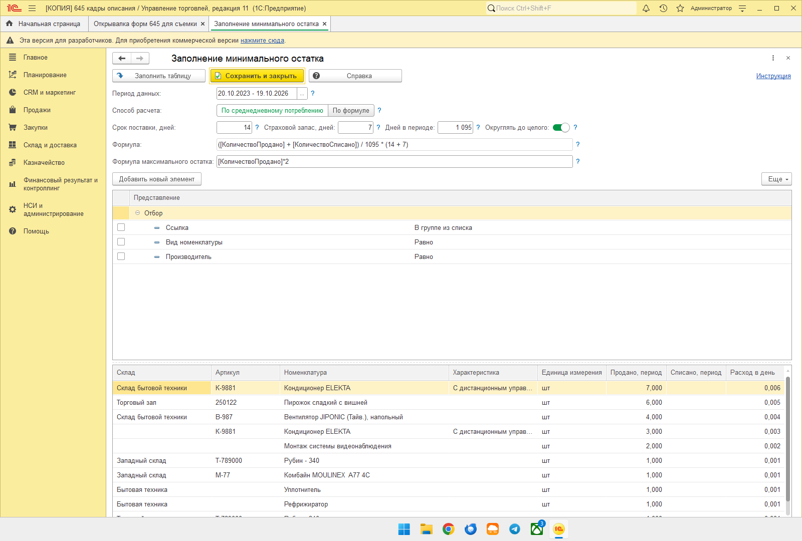
Task: Open Telegram from the taskbar
Action: (x=515, y=529)
